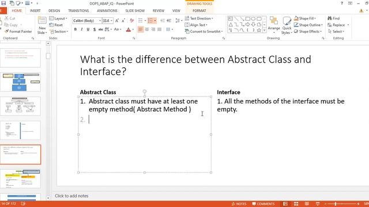Click Reset slide button

click(x=56, y=25)
